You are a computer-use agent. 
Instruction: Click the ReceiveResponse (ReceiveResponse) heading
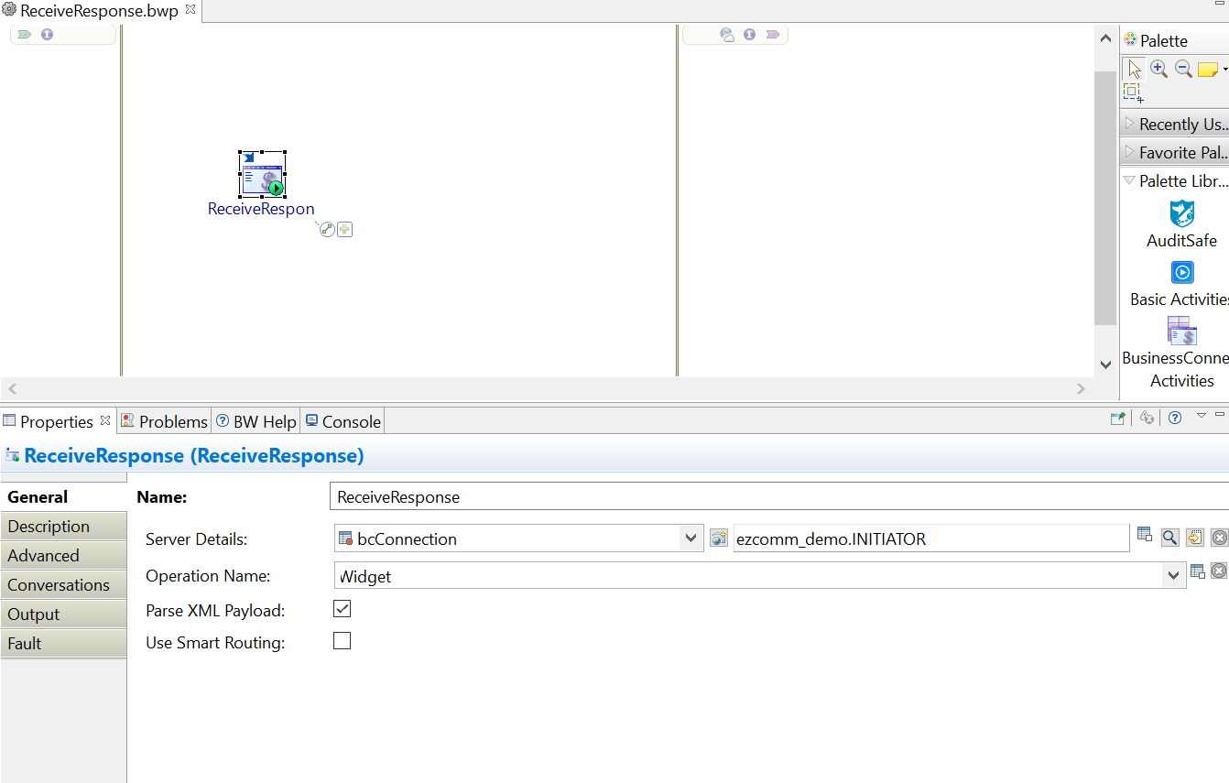(x=194, y=455)
